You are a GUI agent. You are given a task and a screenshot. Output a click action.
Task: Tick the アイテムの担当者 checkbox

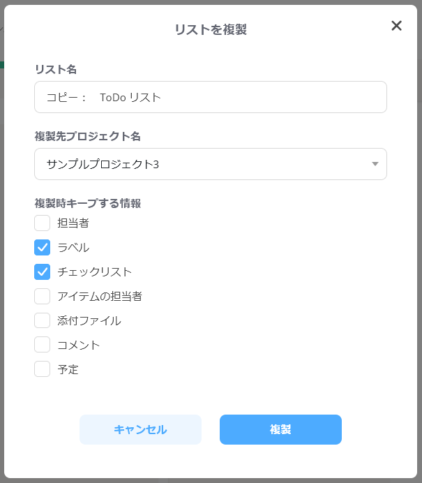(42, 296)
